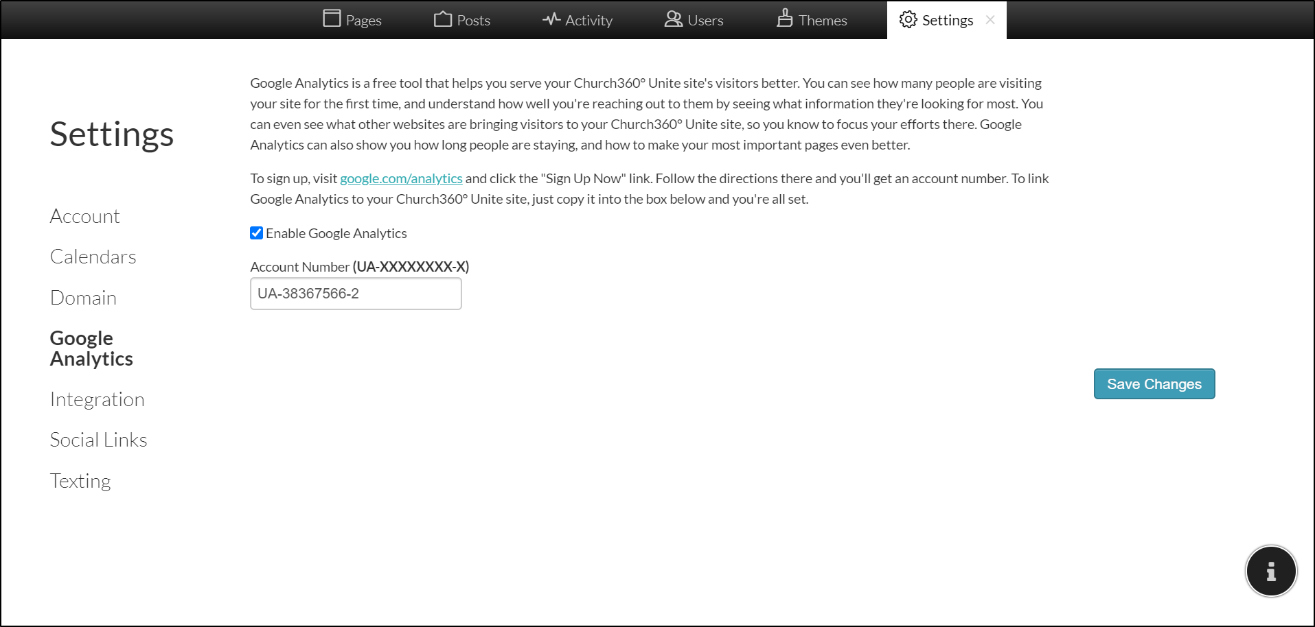Open Social Links settings
The width and height of the screenshot is (1315, 627).
[x=99, y=440]
